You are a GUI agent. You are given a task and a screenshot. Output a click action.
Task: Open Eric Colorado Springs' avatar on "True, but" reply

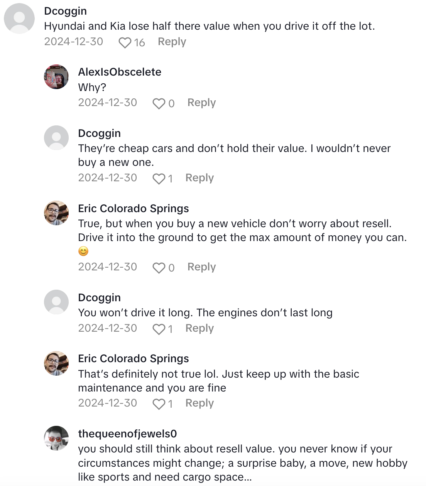(x=56, y=213)
